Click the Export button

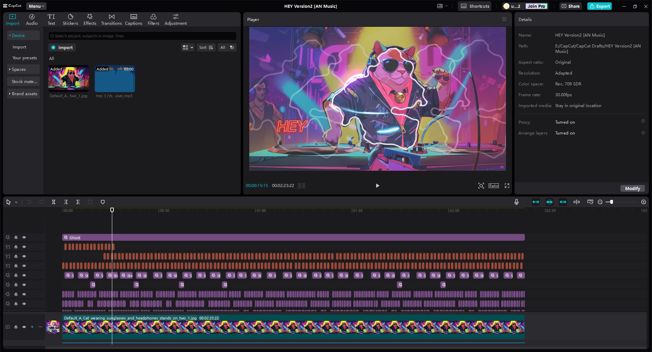pyautogui.click(x=599, y=6)
